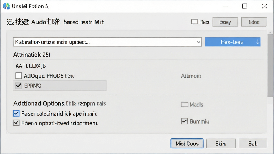274x154 pixels.
Task: Click the app logo icon in title bar
Action: point(7,6)
